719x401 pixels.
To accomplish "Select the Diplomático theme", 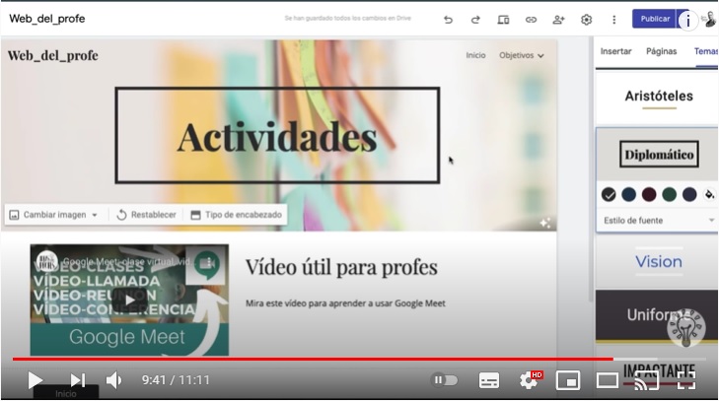I will tap(659, 155).
